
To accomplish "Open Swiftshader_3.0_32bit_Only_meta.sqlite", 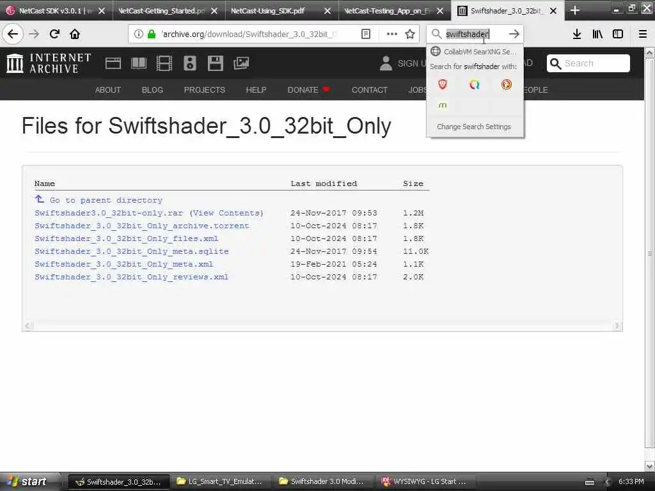I will [x=132, y=251].
